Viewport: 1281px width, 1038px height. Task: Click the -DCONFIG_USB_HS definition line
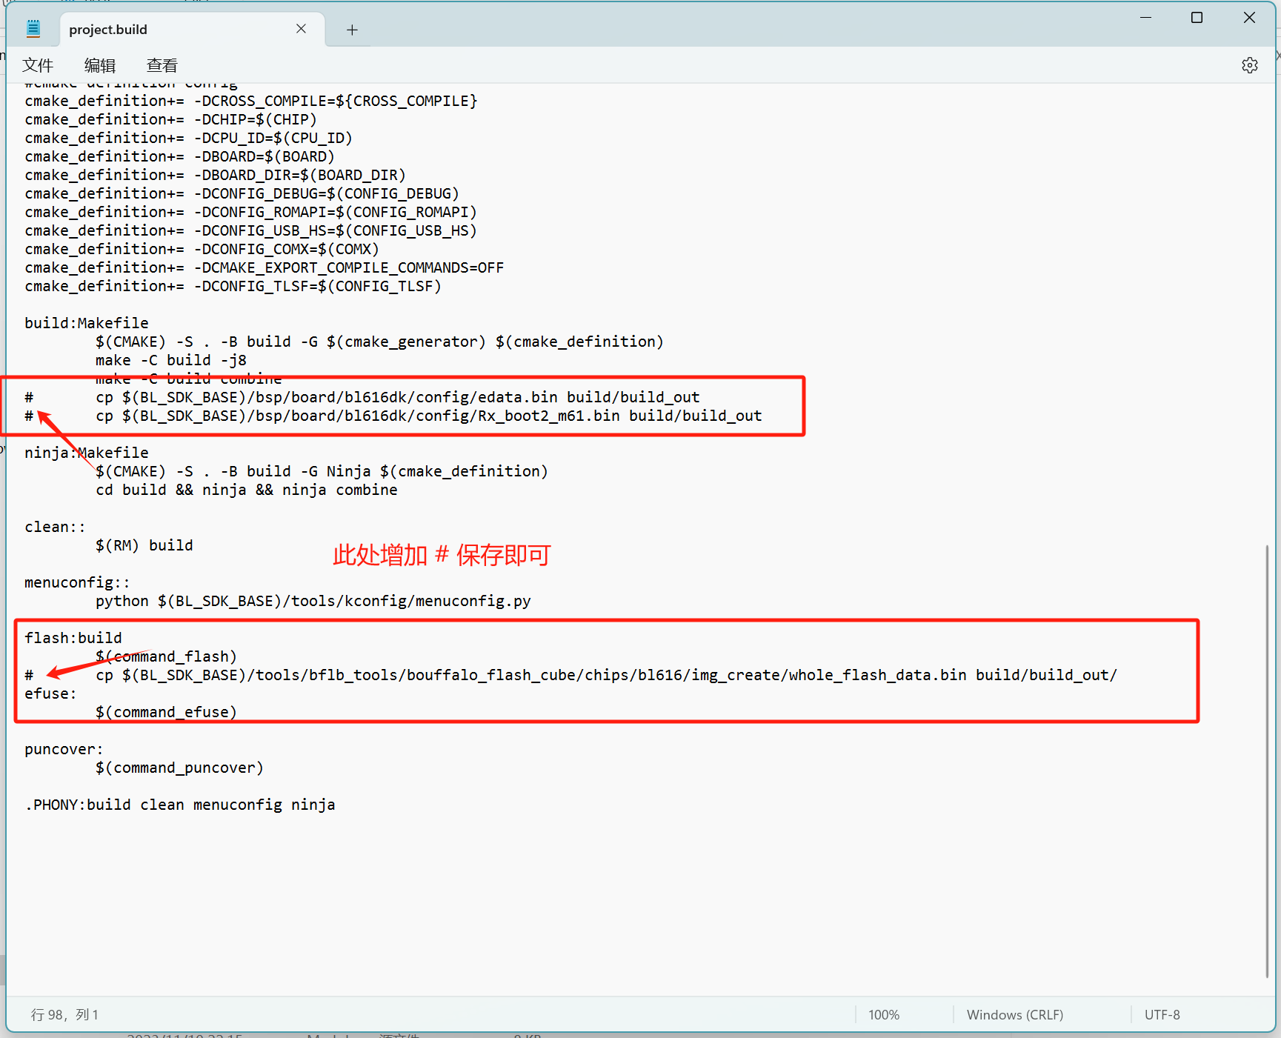coord(251,230)
